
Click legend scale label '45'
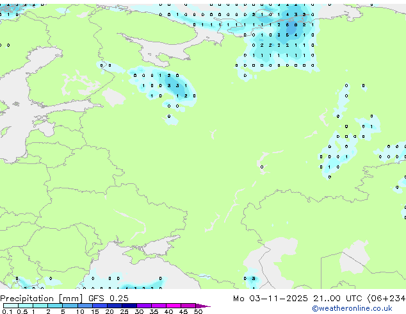tap(183, 311)
